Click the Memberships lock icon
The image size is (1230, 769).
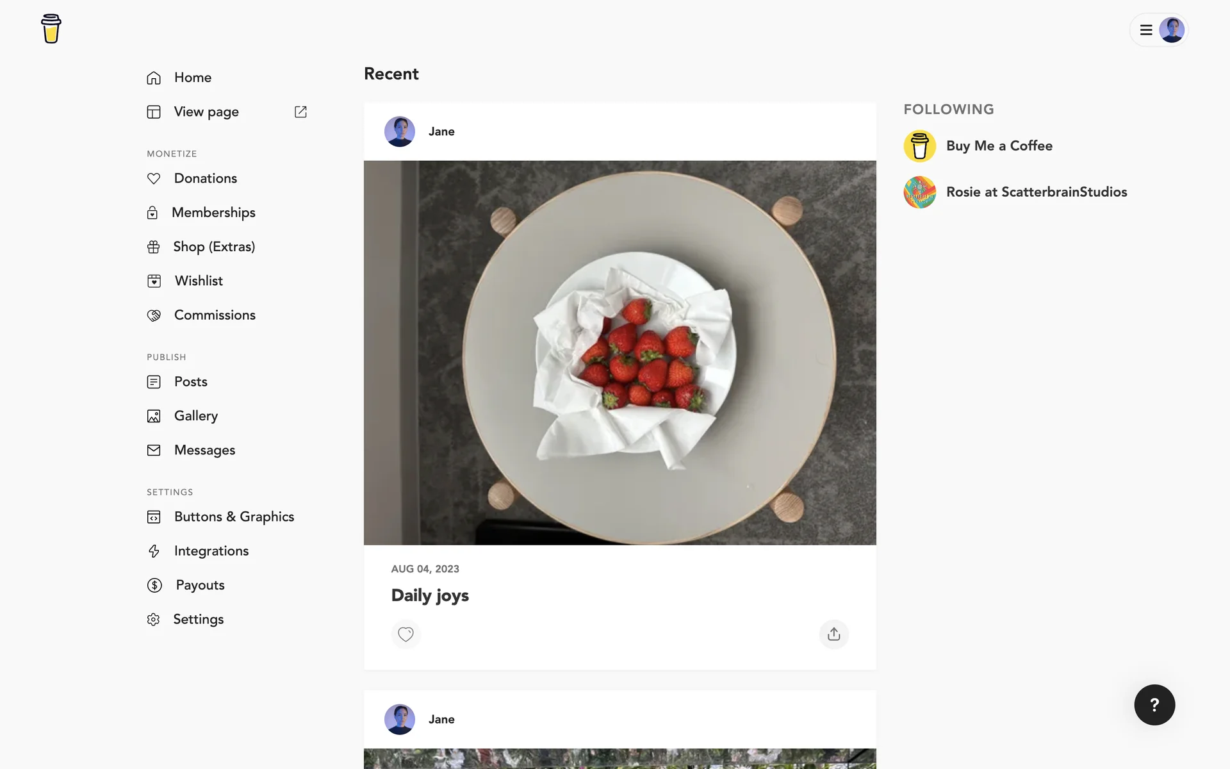pyautogui.click(x=152, y=213)
